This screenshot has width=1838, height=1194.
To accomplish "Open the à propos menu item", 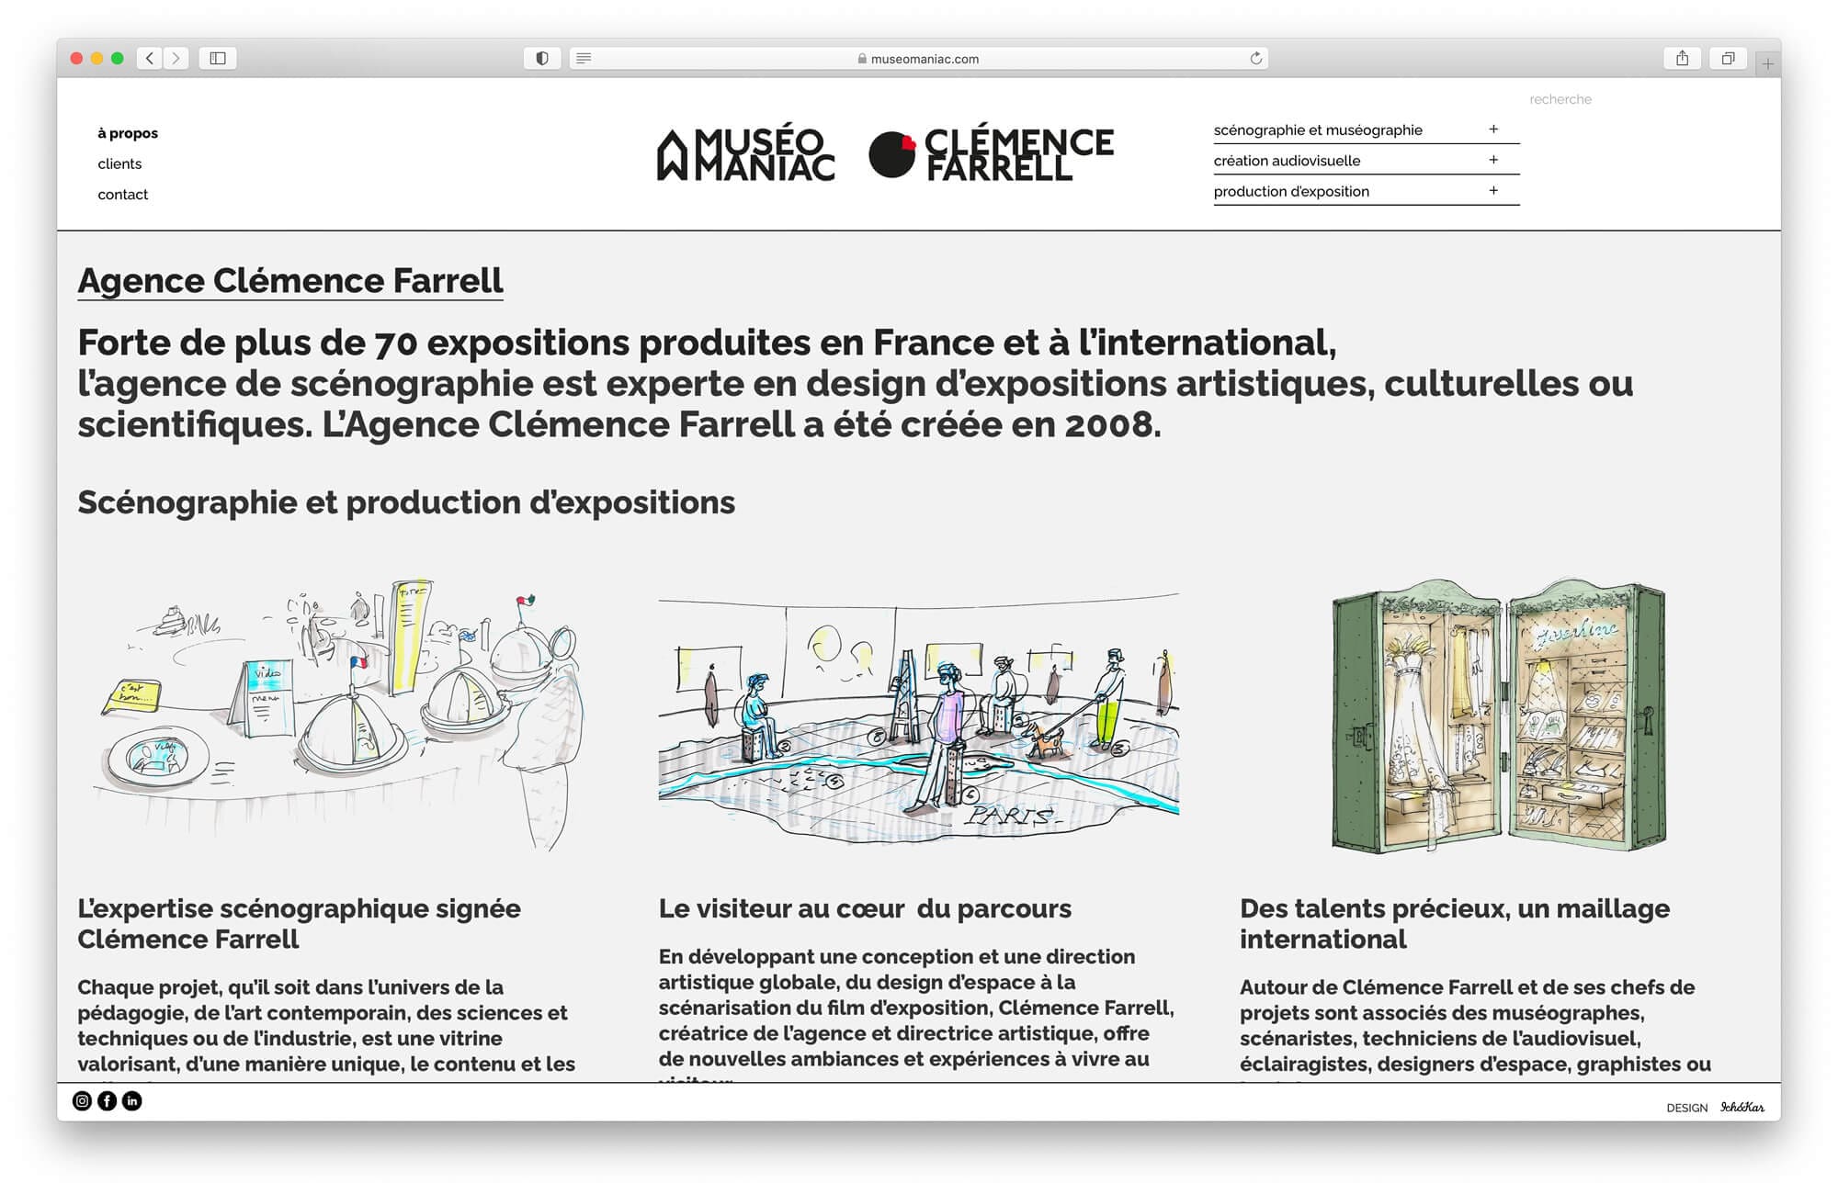I will click(128, 133).
